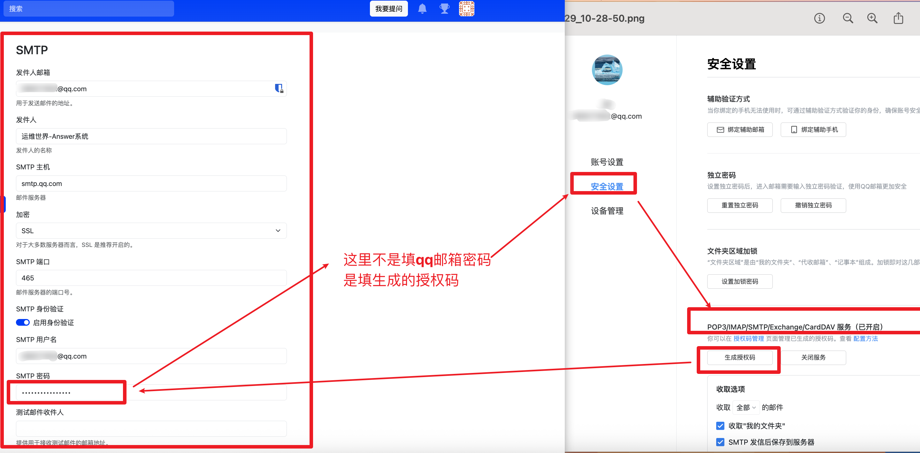Toggle the SMTP authentication switch

(23, 323)
